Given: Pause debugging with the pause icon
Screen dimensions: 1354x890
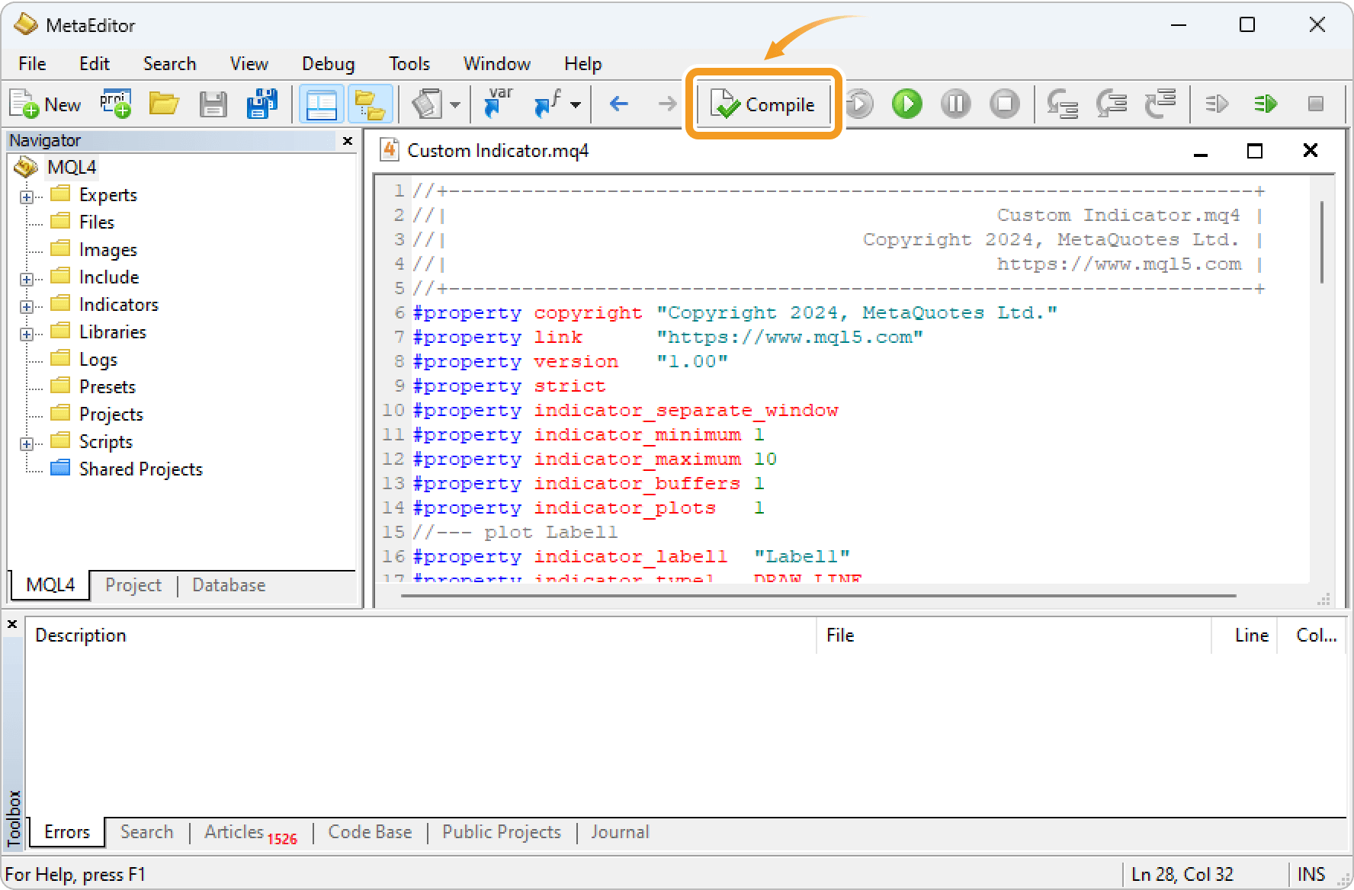Looking at the screenshot, I should tap(955, 104).
